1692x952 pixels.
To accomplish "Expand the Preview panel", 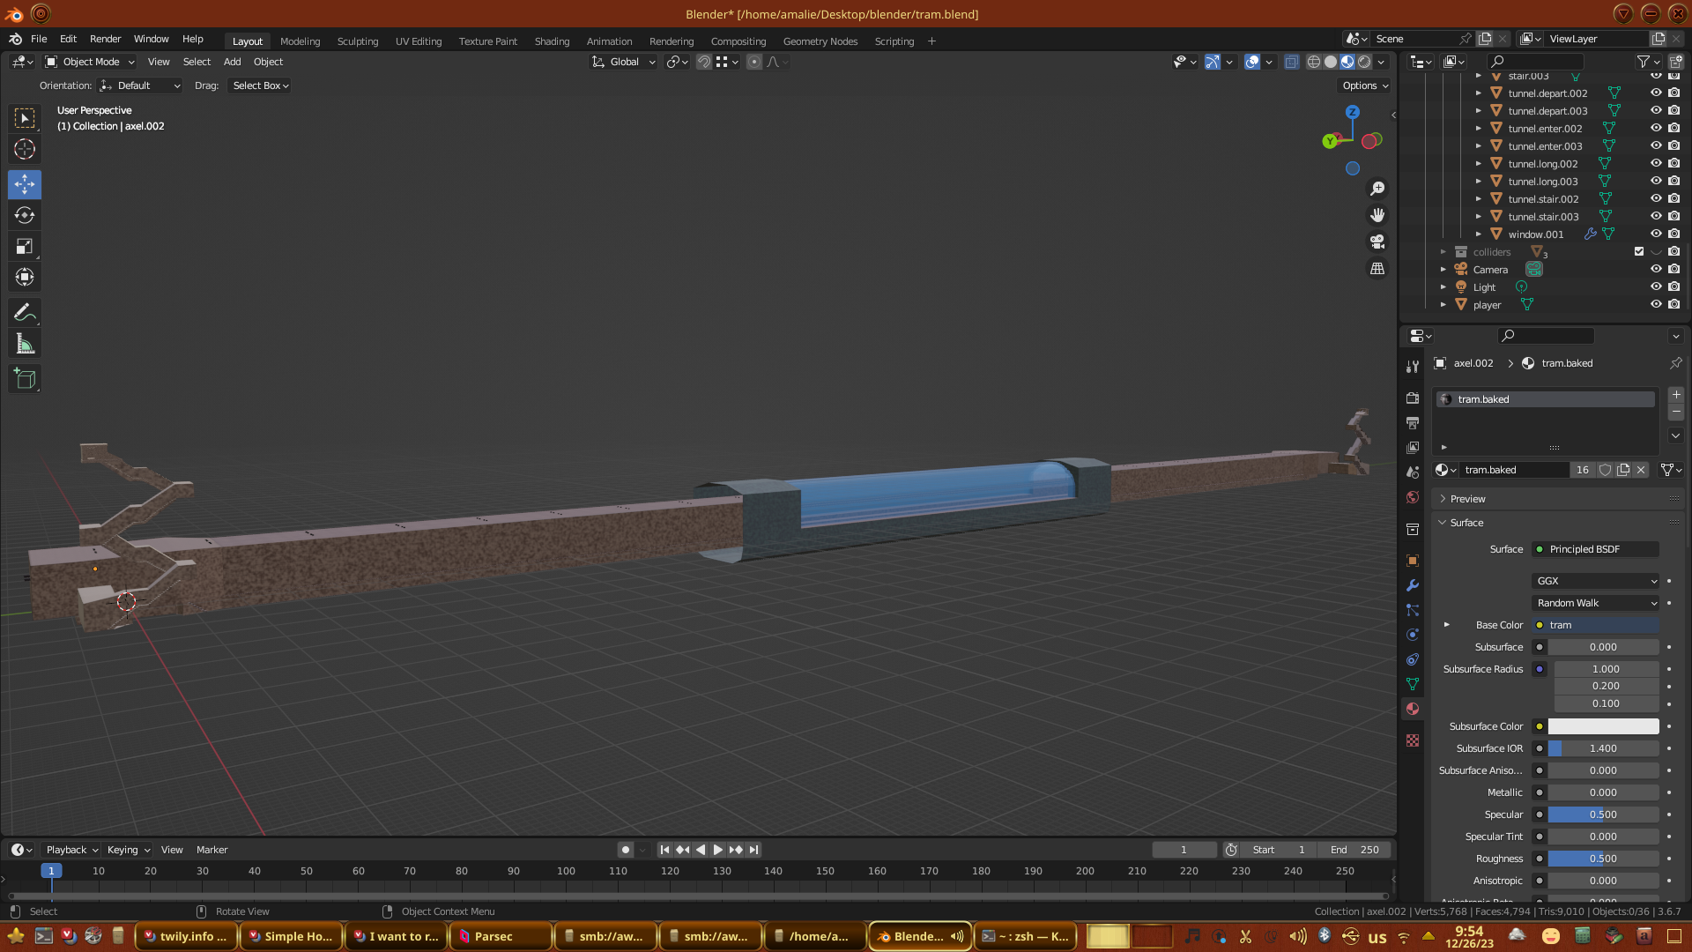I will (1467, 499).
